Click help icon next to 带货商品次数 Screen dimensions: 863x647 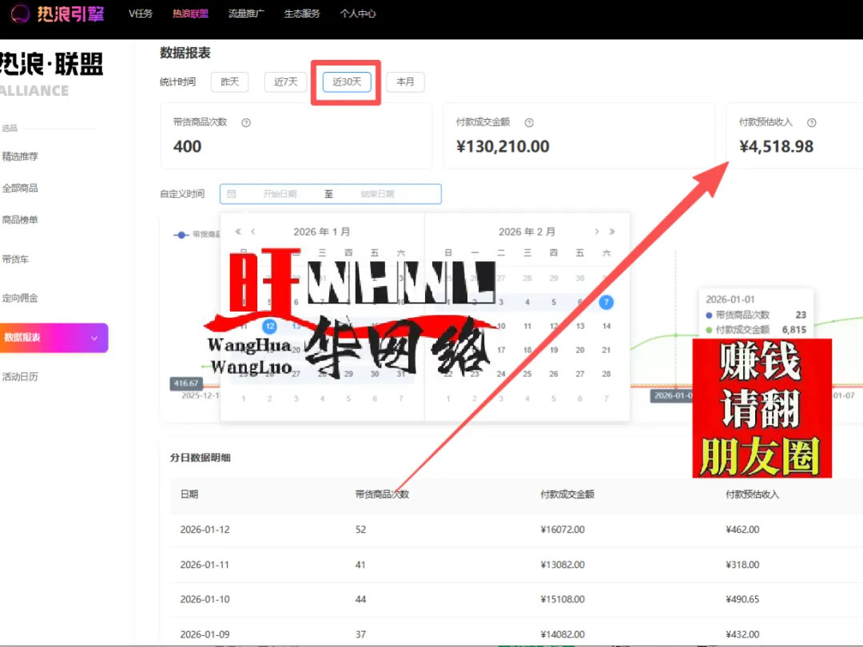pyautogui.click(x=246, y=123)
